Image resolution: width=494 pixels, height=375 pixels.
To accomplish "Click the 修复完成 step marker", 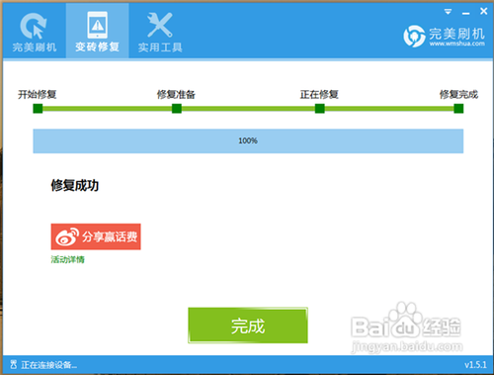I will tap(458, 109).
